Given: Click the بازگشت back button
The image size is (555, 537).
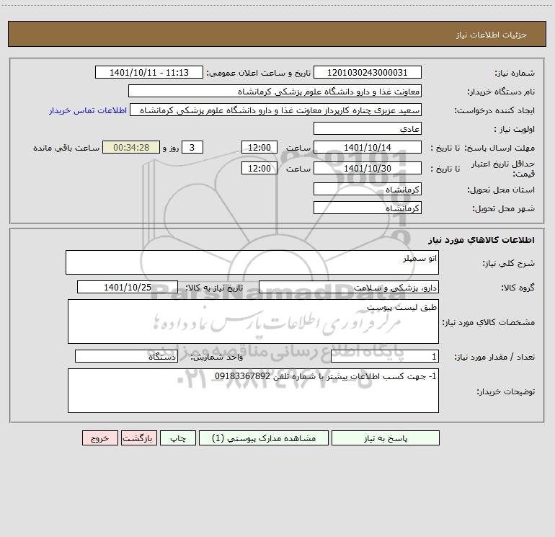Looking at the screenshot, I should click(138, 438).
